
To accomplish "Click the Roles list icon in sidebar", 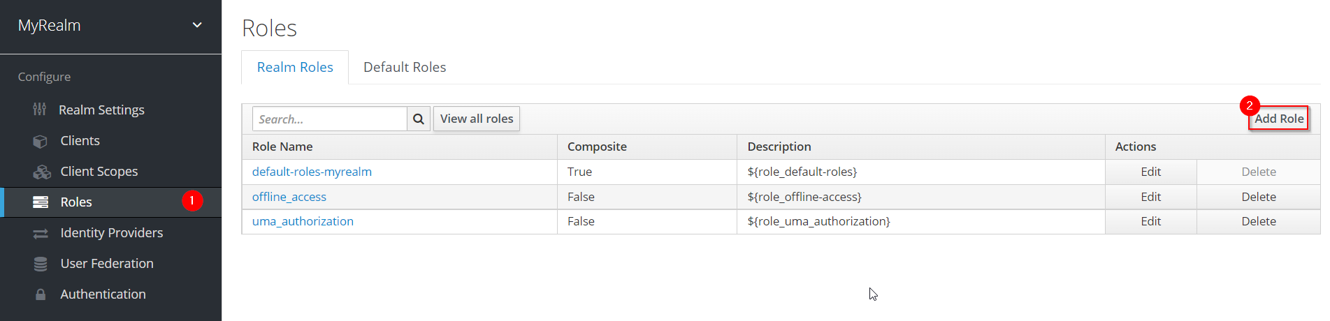I will (x=41, y=202).
